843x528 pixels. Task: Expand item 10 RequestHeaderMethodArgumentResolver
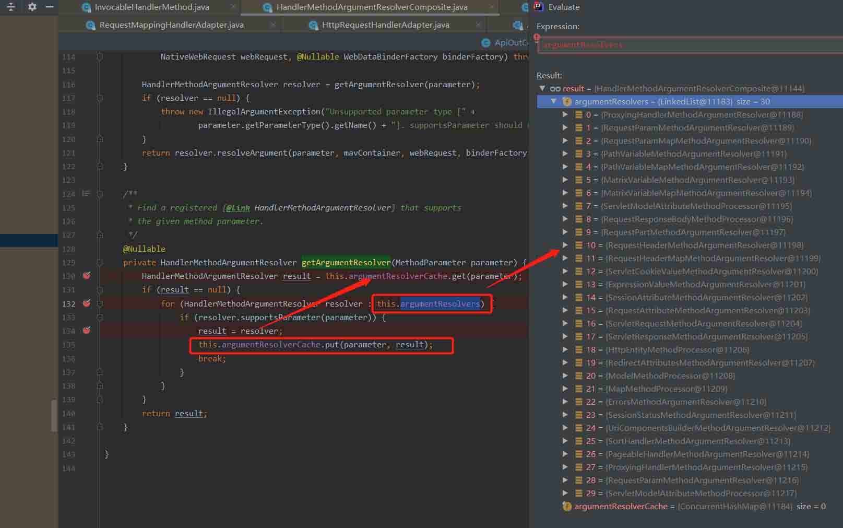click(x=565, y=245)
